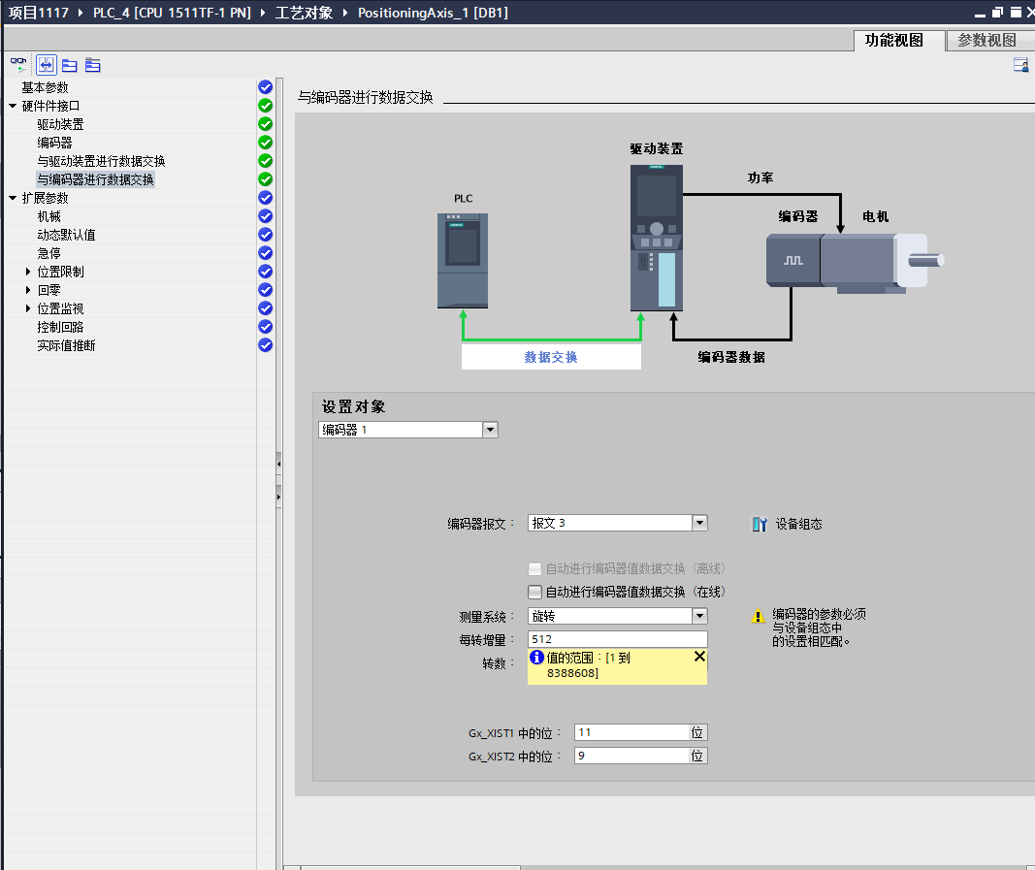
Task: Toggle the highlighted navigation toolbar button
Action: 47,65
